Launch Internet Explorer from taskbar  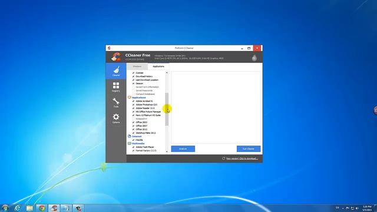coord(17,208)
